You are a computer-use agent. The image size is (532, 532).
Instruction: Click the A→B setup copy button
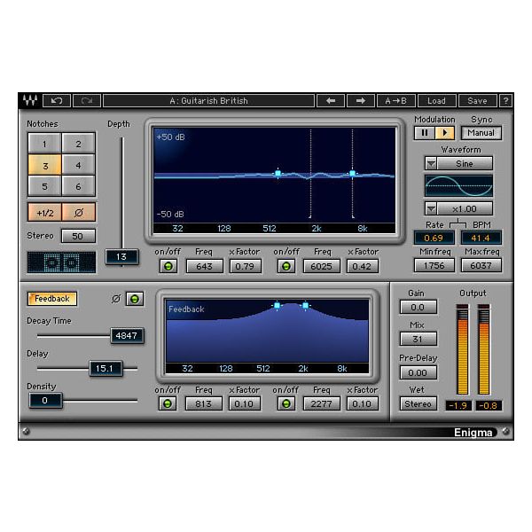tap(395, 101)
